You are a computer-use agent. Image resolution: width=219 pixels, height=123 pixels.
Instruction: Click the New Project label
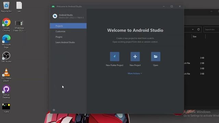pos(135,65)
